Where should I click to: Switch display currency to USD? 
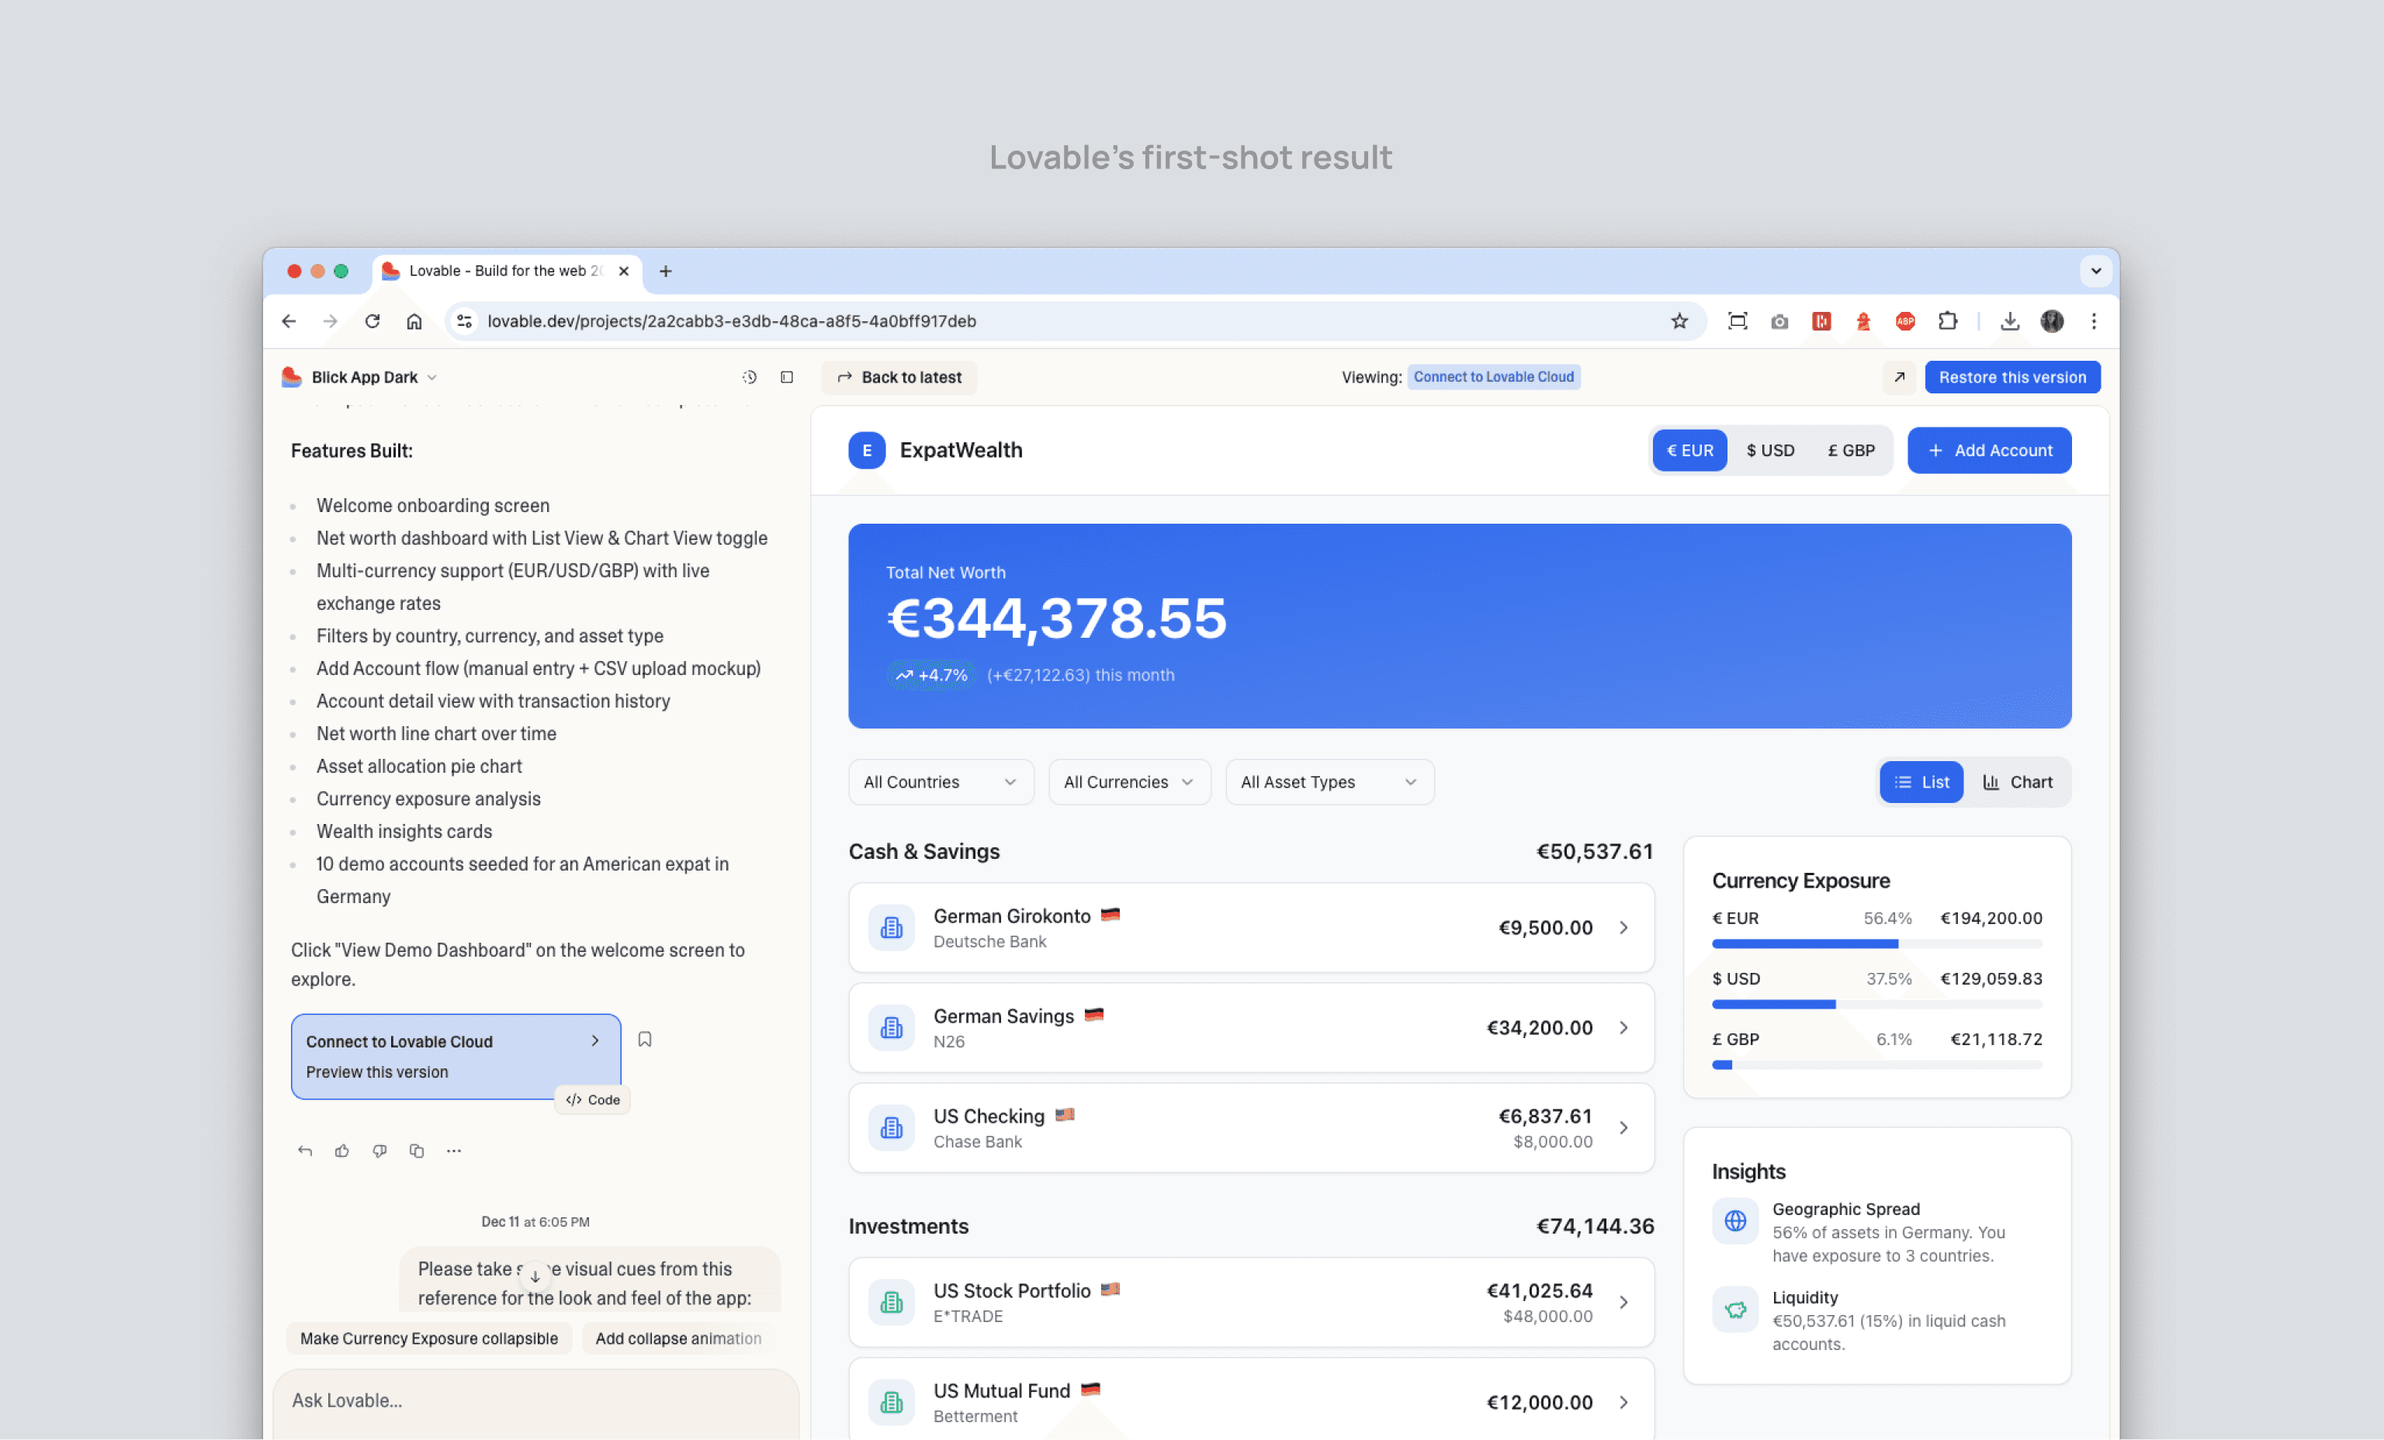click(x=1769, y=451)
